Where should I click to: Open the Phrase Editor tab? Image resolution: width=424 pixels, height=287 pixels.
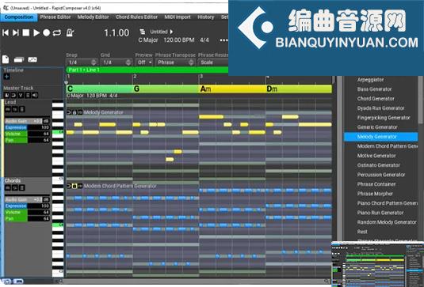pyautogui.click(x=55, y=17)
